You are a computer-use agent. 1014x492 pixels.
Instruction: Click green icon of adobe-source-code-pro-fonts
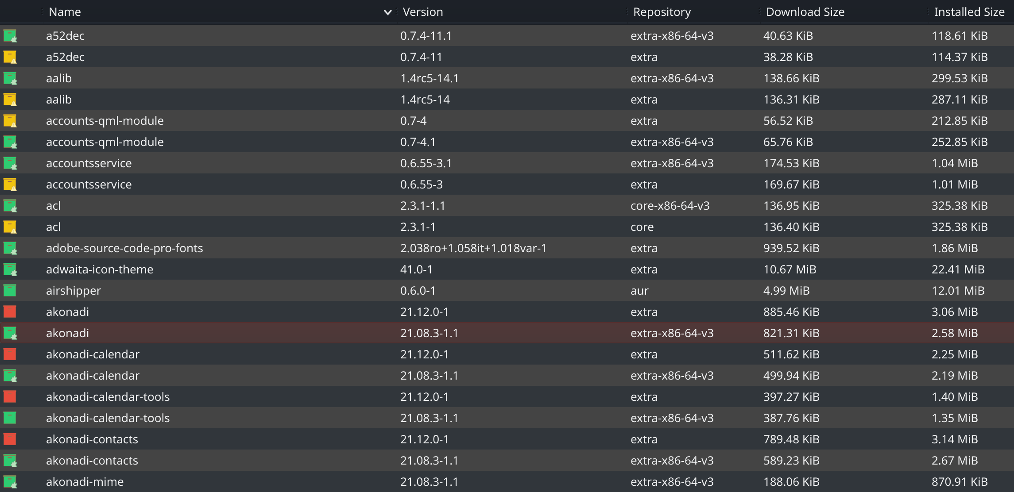pyautogui.click(x=10, y=248)
